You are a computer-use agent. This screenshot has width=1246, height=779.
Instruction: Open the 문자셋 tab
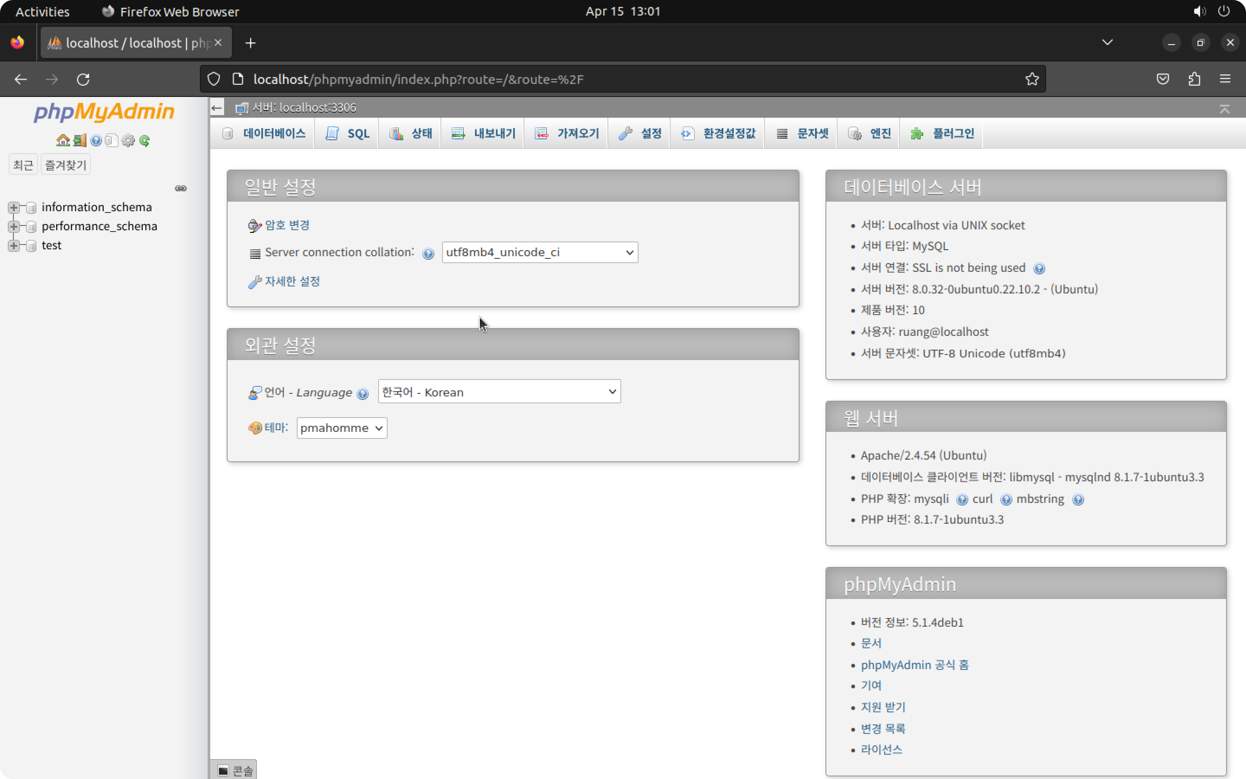click(802, 133)
